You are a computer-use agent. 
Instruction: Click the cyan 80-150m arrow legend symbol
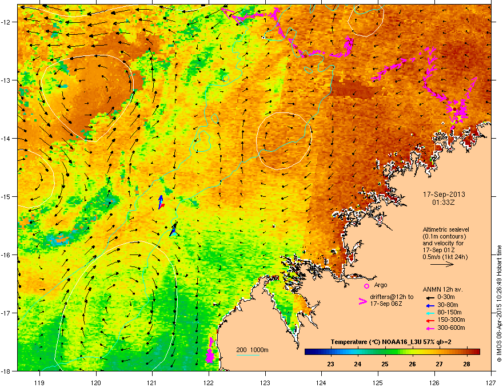pyautogui.click(x=429, y=313)
